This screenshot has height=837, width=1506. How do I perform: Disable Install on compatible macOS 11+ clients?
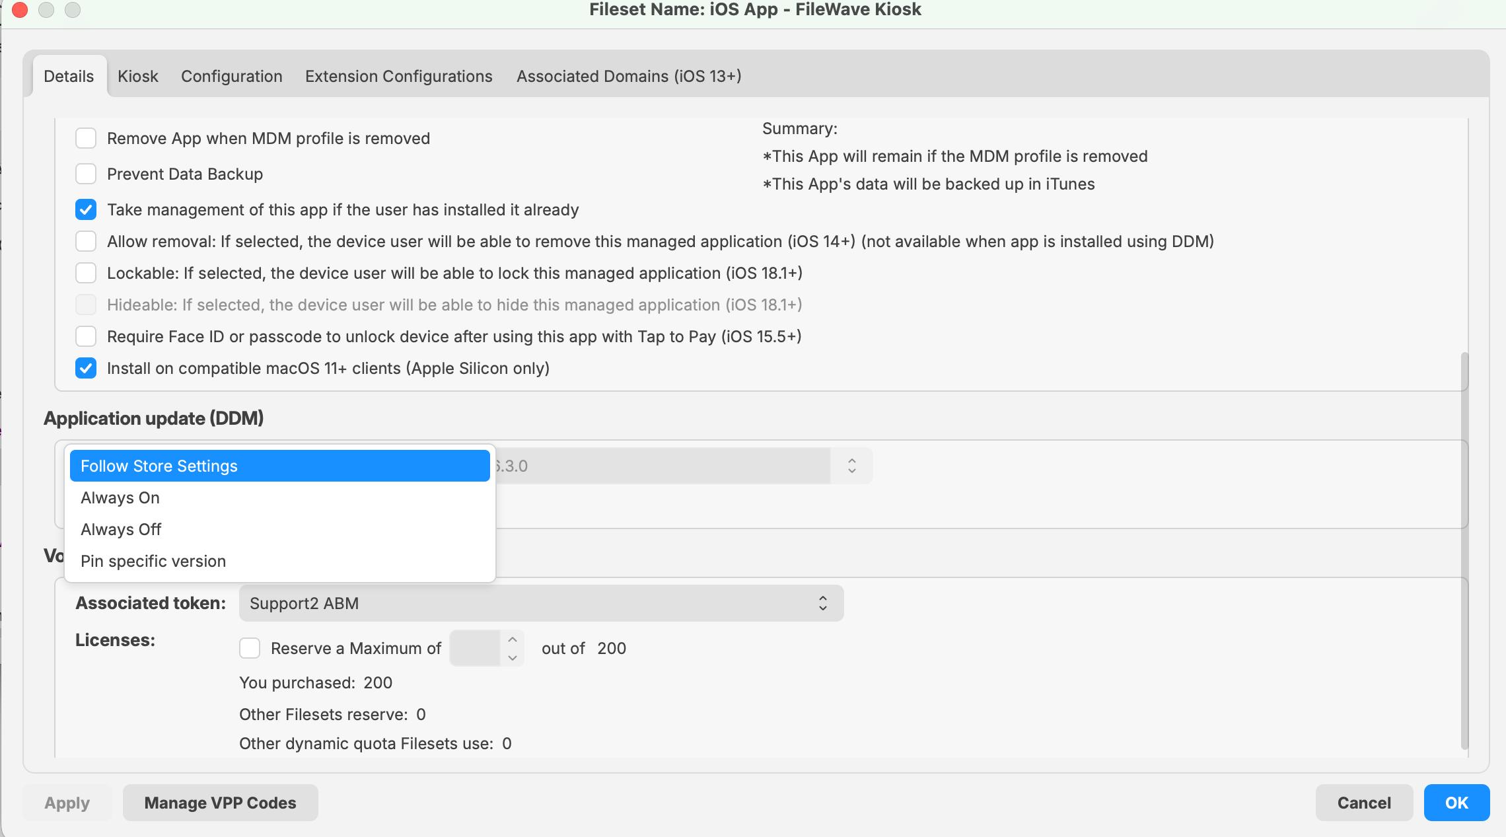tap(86, 369)
